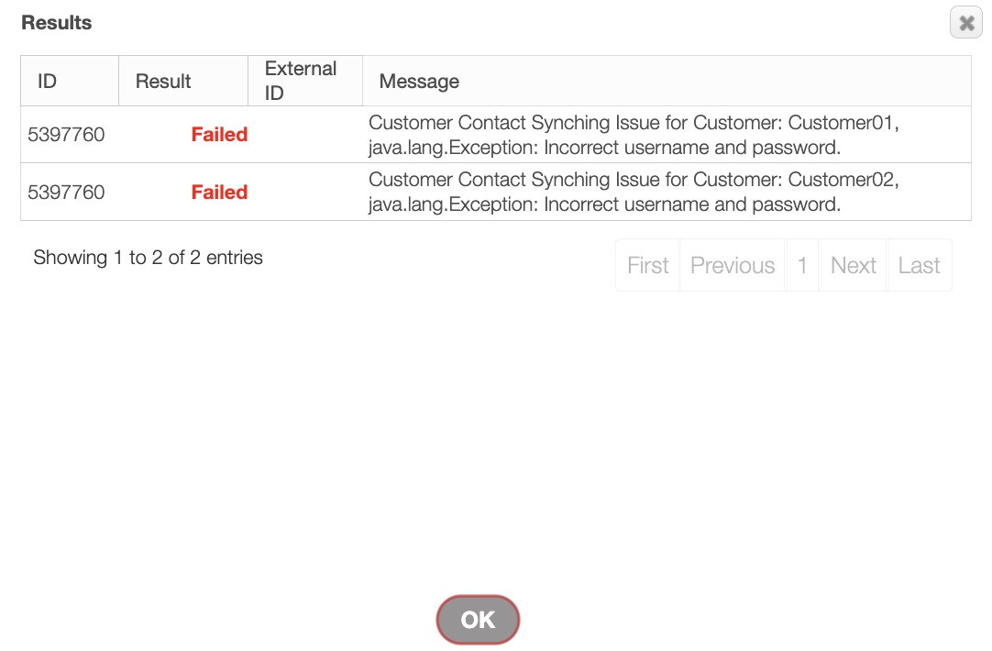Viewport: 992px width, 651px height.
Task: Select ID 5397760 in the Customer02 row
Action: coord(66,193)
